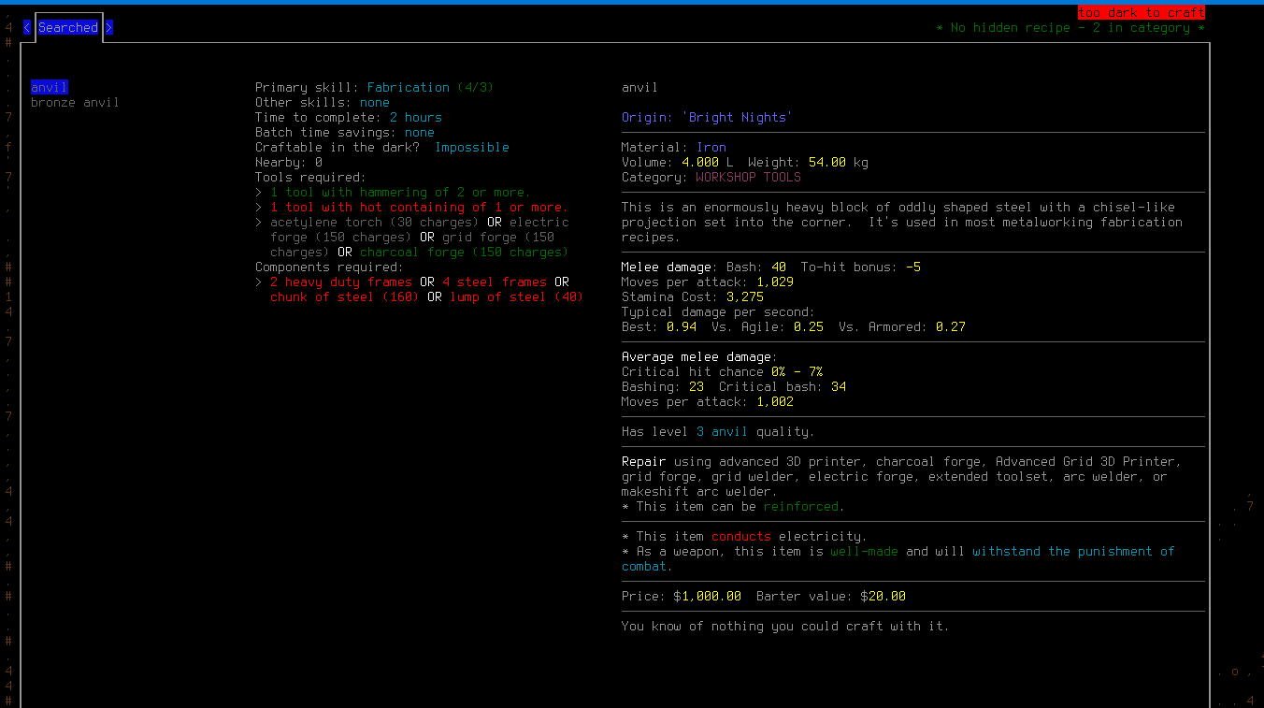Click the bold 'Repair' label

(644, 462)
